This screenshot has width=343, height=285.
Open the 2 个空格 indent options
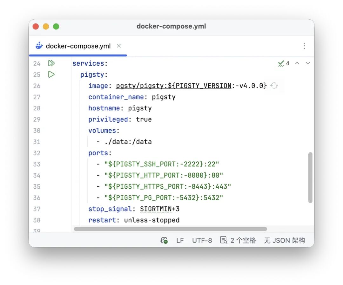243,240
